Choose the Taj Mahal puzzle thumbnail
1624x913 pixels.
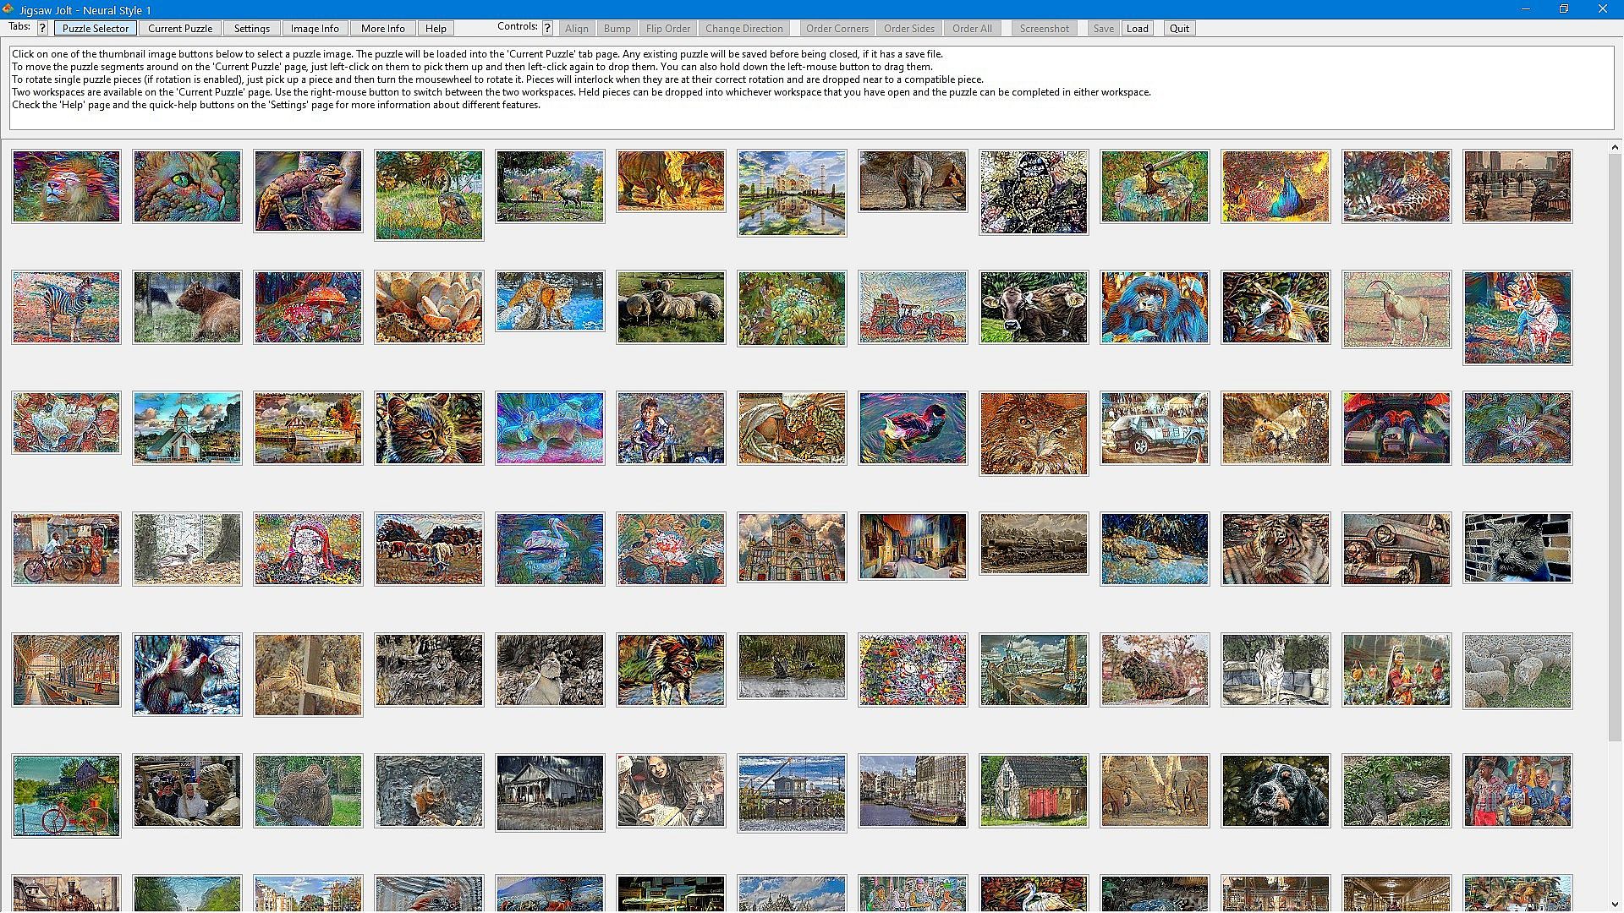pos(792,193)
